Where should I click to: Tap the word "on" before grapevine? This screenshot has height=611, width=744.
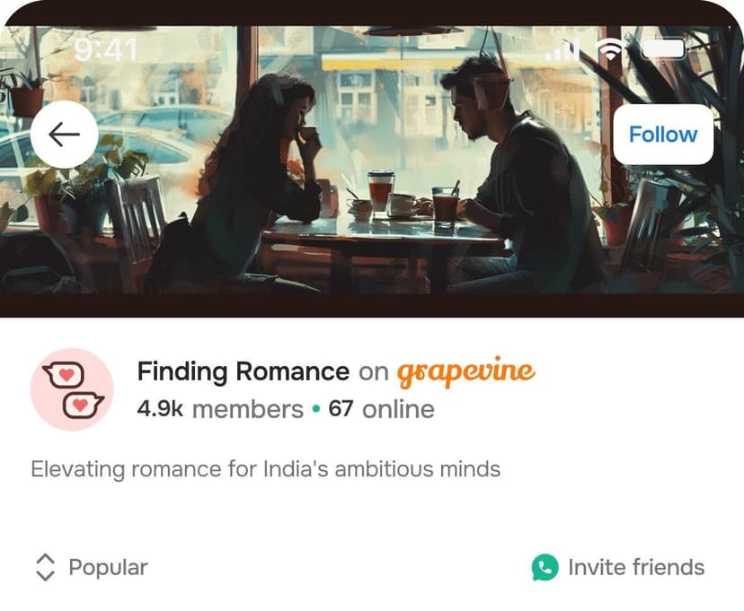coord(373,371)
